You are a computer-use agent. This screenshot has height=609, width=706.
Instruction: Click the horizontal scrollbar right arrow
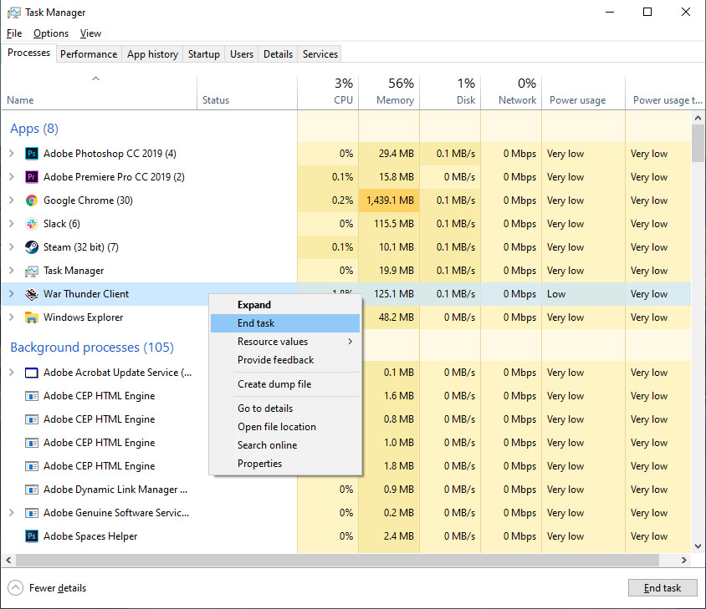684,560
